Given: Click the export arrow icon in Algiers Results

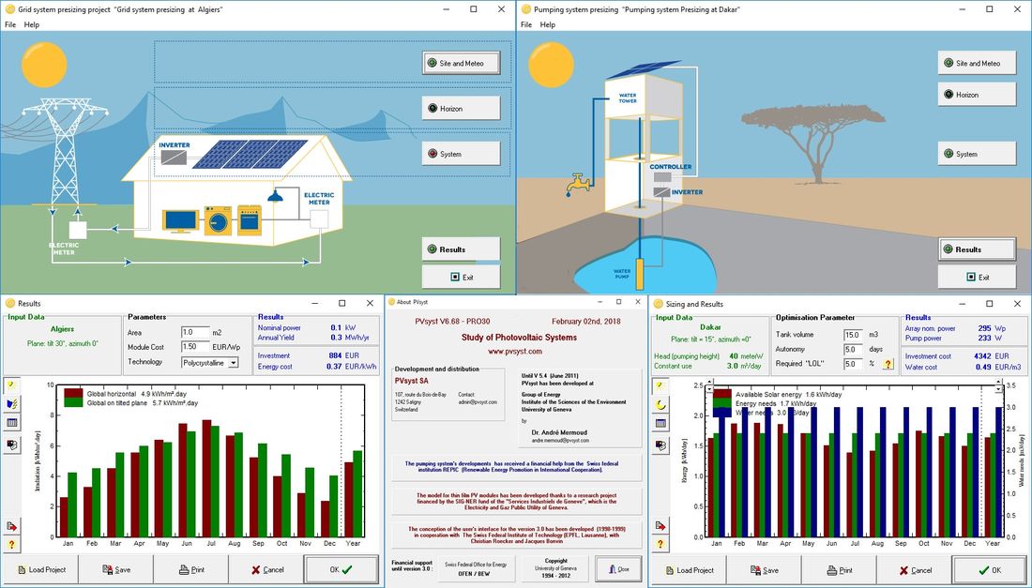Looking at the screenshot, I should 12,526.
